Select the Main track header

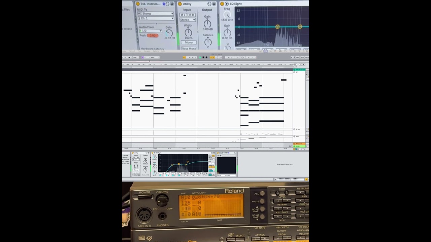299,146
